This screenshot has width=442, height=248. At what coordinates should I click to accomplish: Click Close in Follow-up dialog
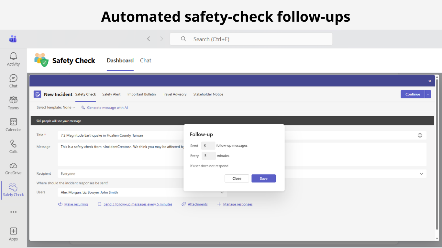point(237,179)
